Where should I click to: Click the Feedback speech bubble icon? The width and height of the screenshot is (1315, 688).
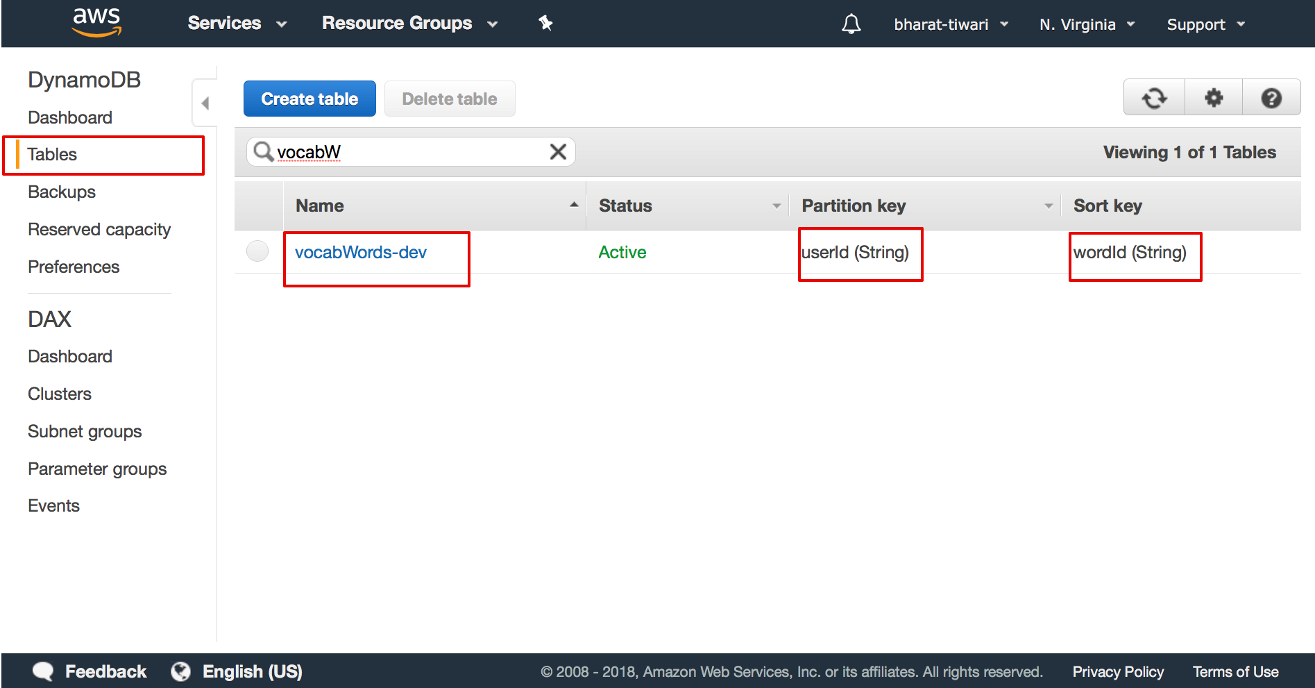click(43, 671)
